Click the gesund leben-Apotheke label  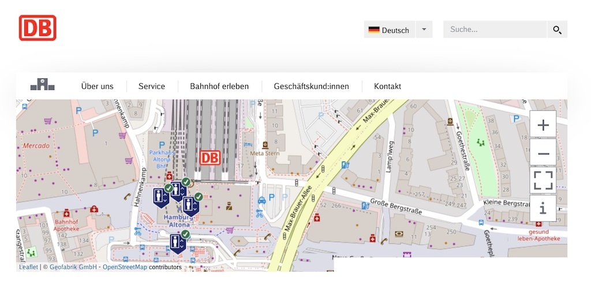tap(538, 235)
